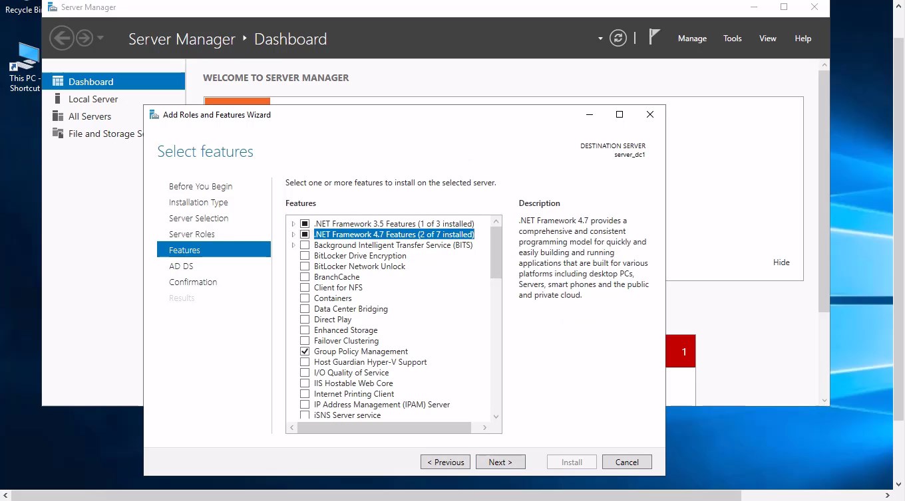Image resolution: width=905 pixels, height=501 pixels.
Task: Uncheck Group Policy Management feature
Action: point(305,351)
